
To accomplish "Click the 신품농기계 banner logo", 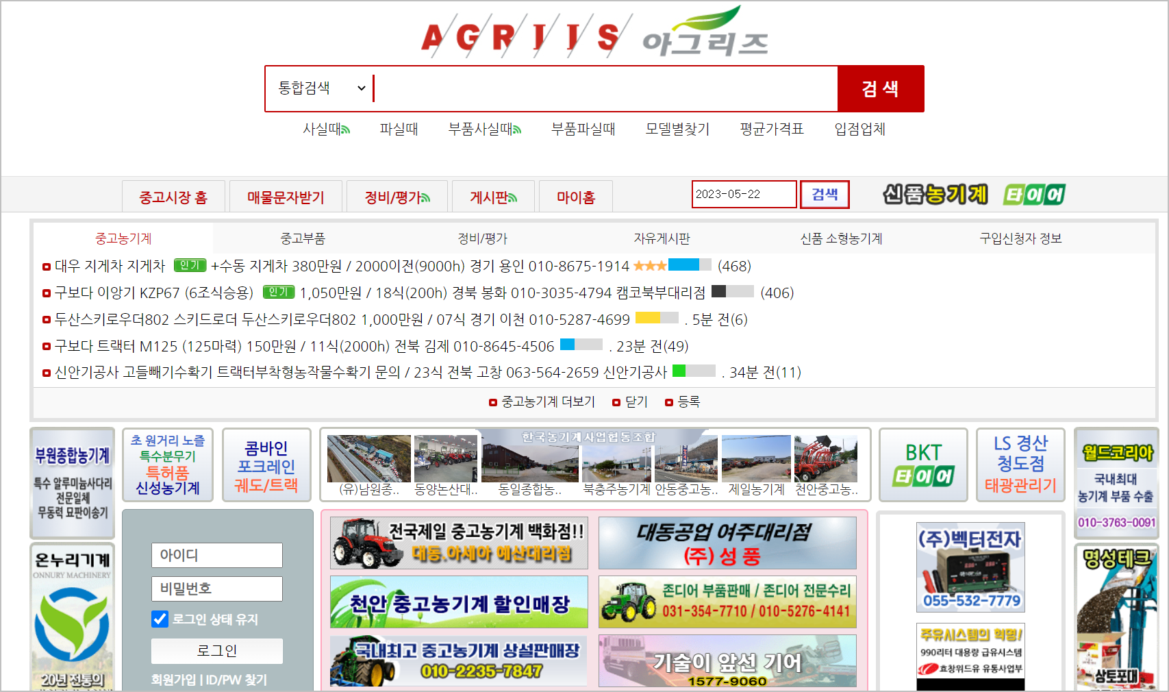I will [935, 195].
